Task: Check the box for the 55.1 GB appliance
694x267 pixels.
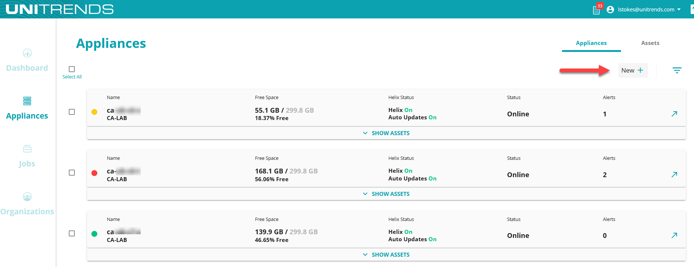Action: pos(72,112)
